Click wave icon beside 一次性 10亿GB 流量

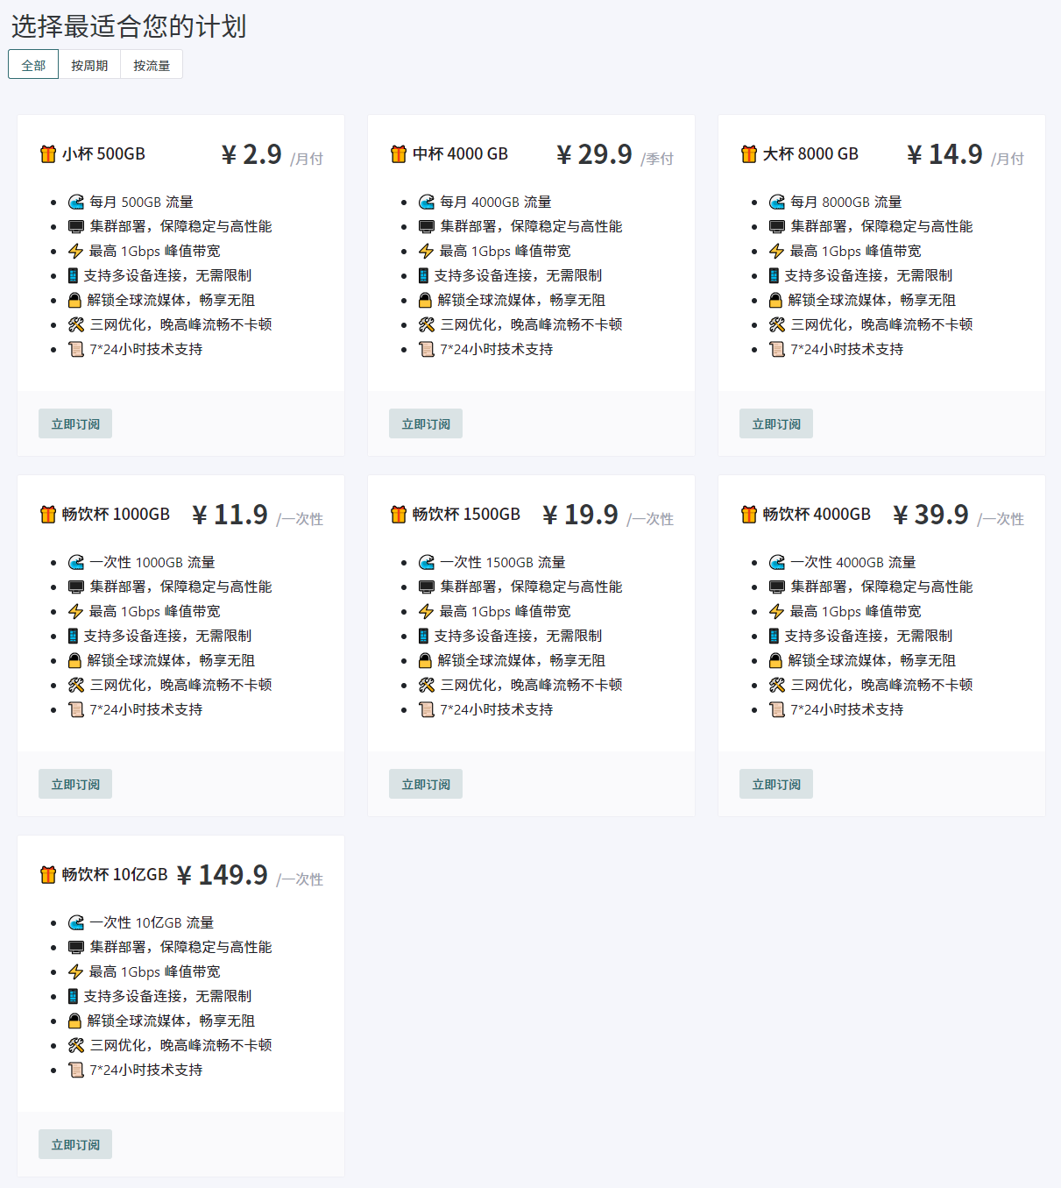76,923
